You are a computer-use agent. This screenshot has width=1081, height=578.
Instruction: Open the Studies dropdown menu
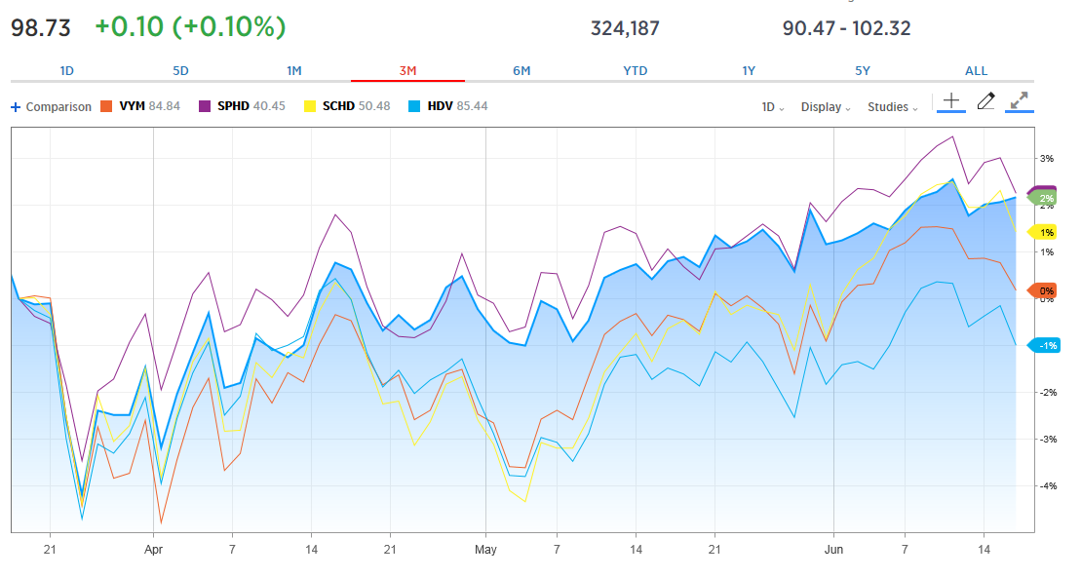click(888, 107)
